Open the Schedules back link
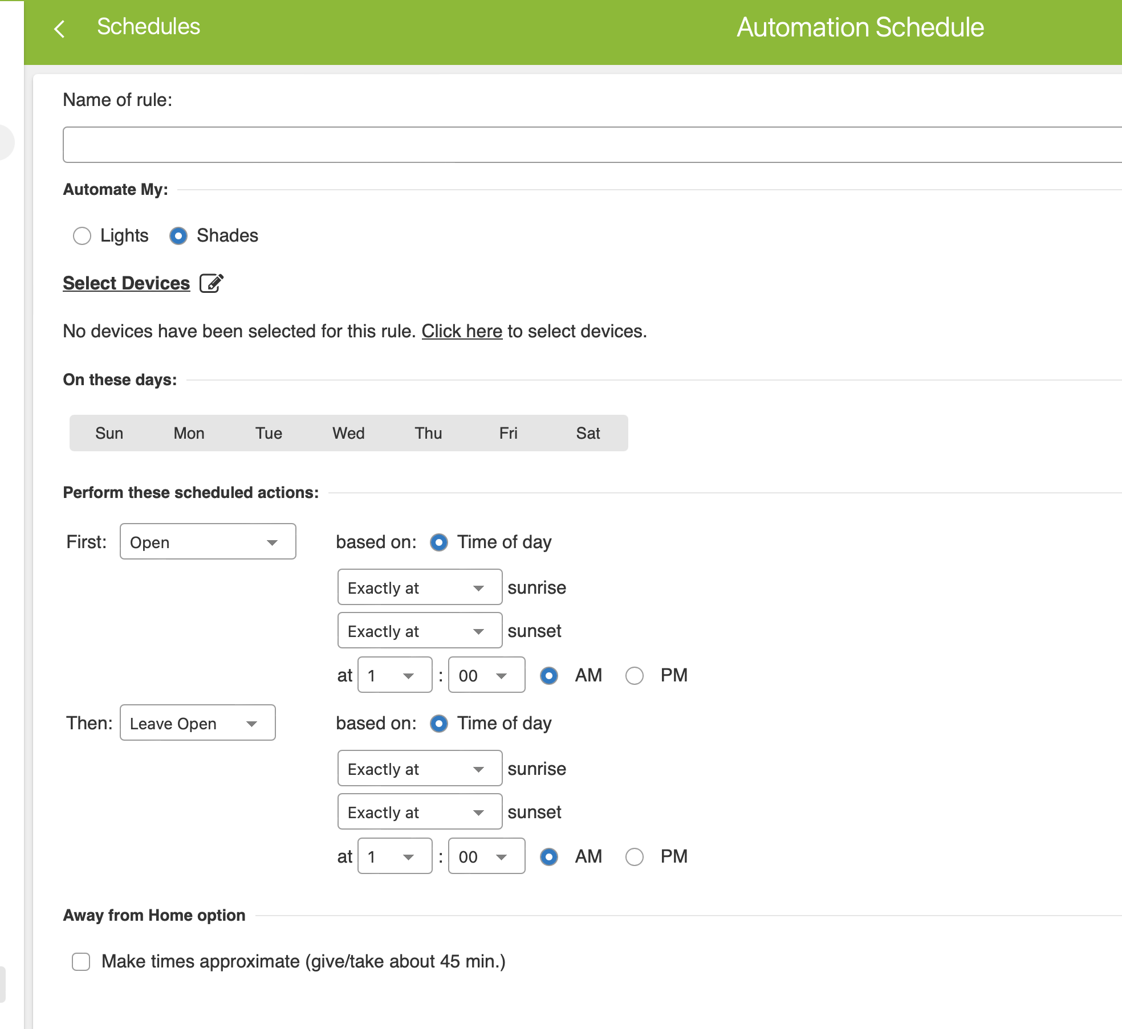This screenshot has width=1122, height=1029. coord(148,27)
